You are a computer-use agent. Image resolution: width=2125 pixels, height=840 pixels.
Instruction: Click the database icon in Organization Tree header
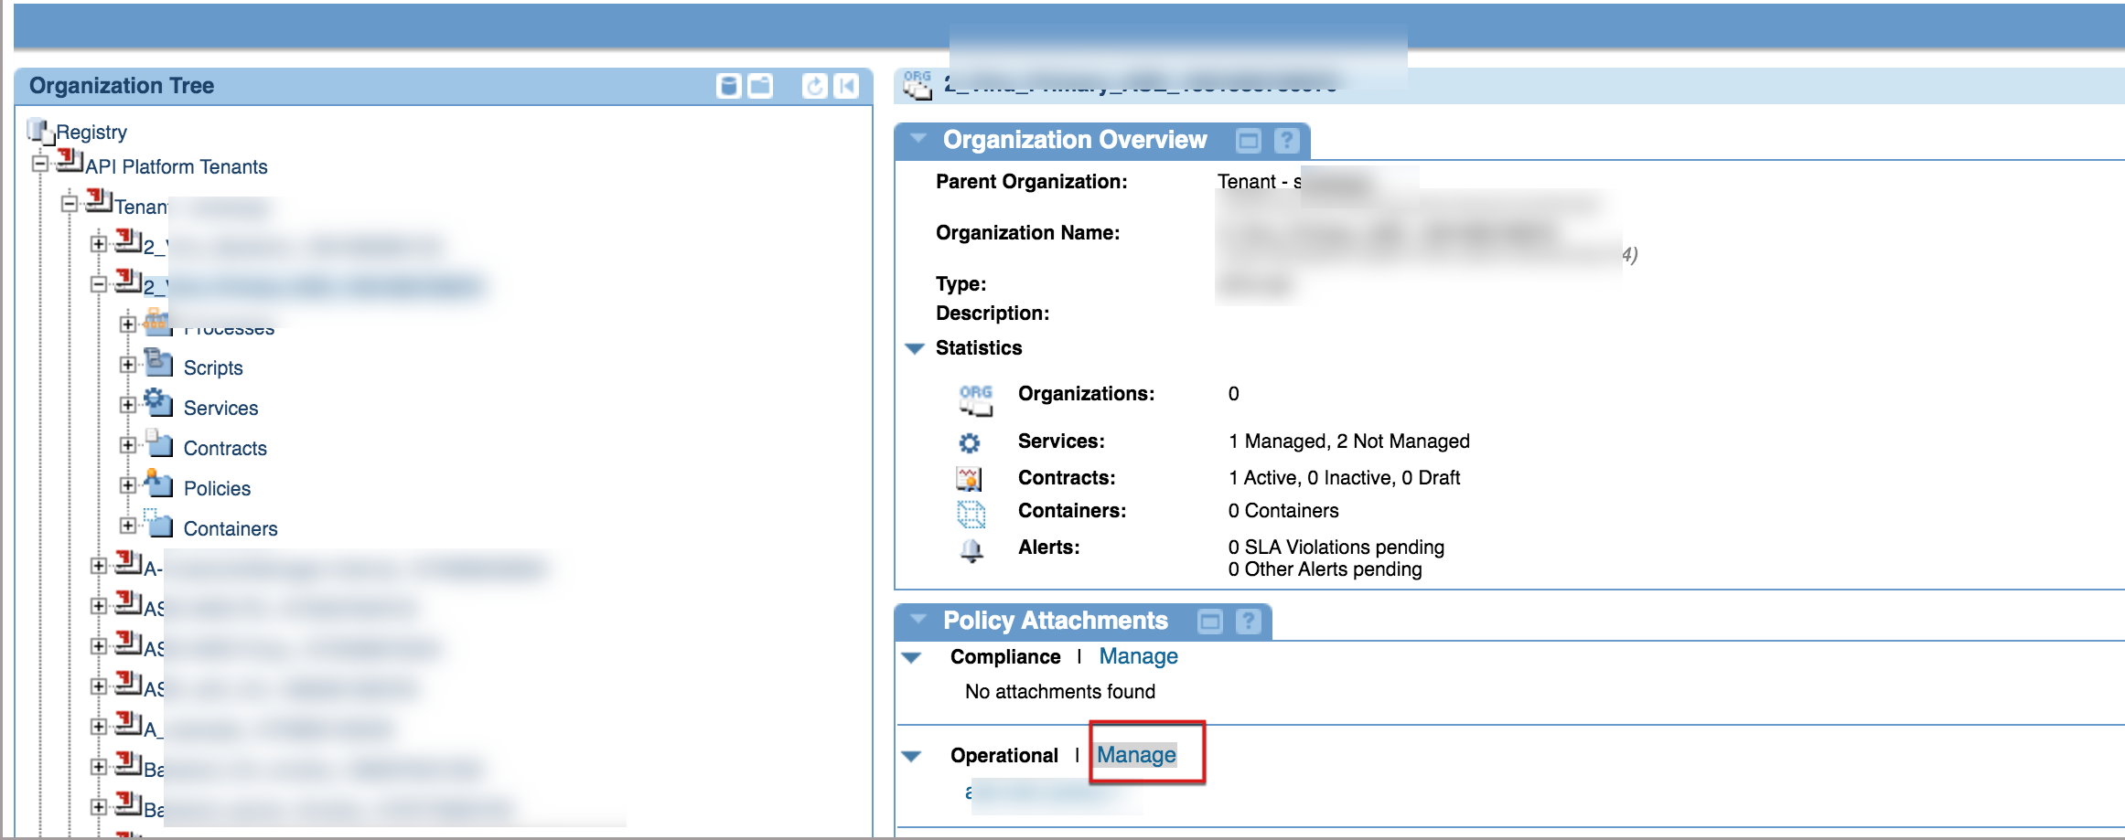point(728,86)
